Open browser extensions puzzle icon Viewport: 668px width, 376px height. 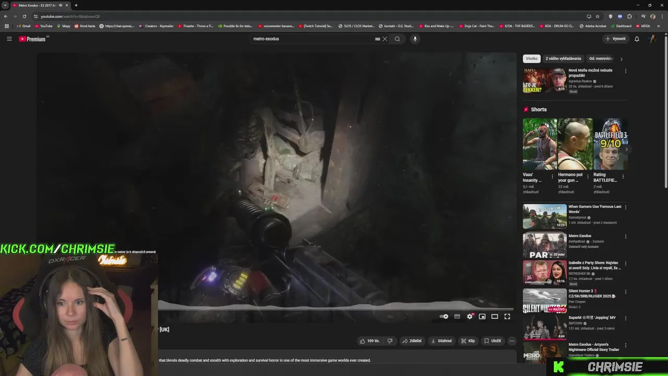click(629, 16)
